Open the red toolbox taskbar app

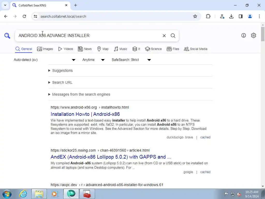[87, 194]
